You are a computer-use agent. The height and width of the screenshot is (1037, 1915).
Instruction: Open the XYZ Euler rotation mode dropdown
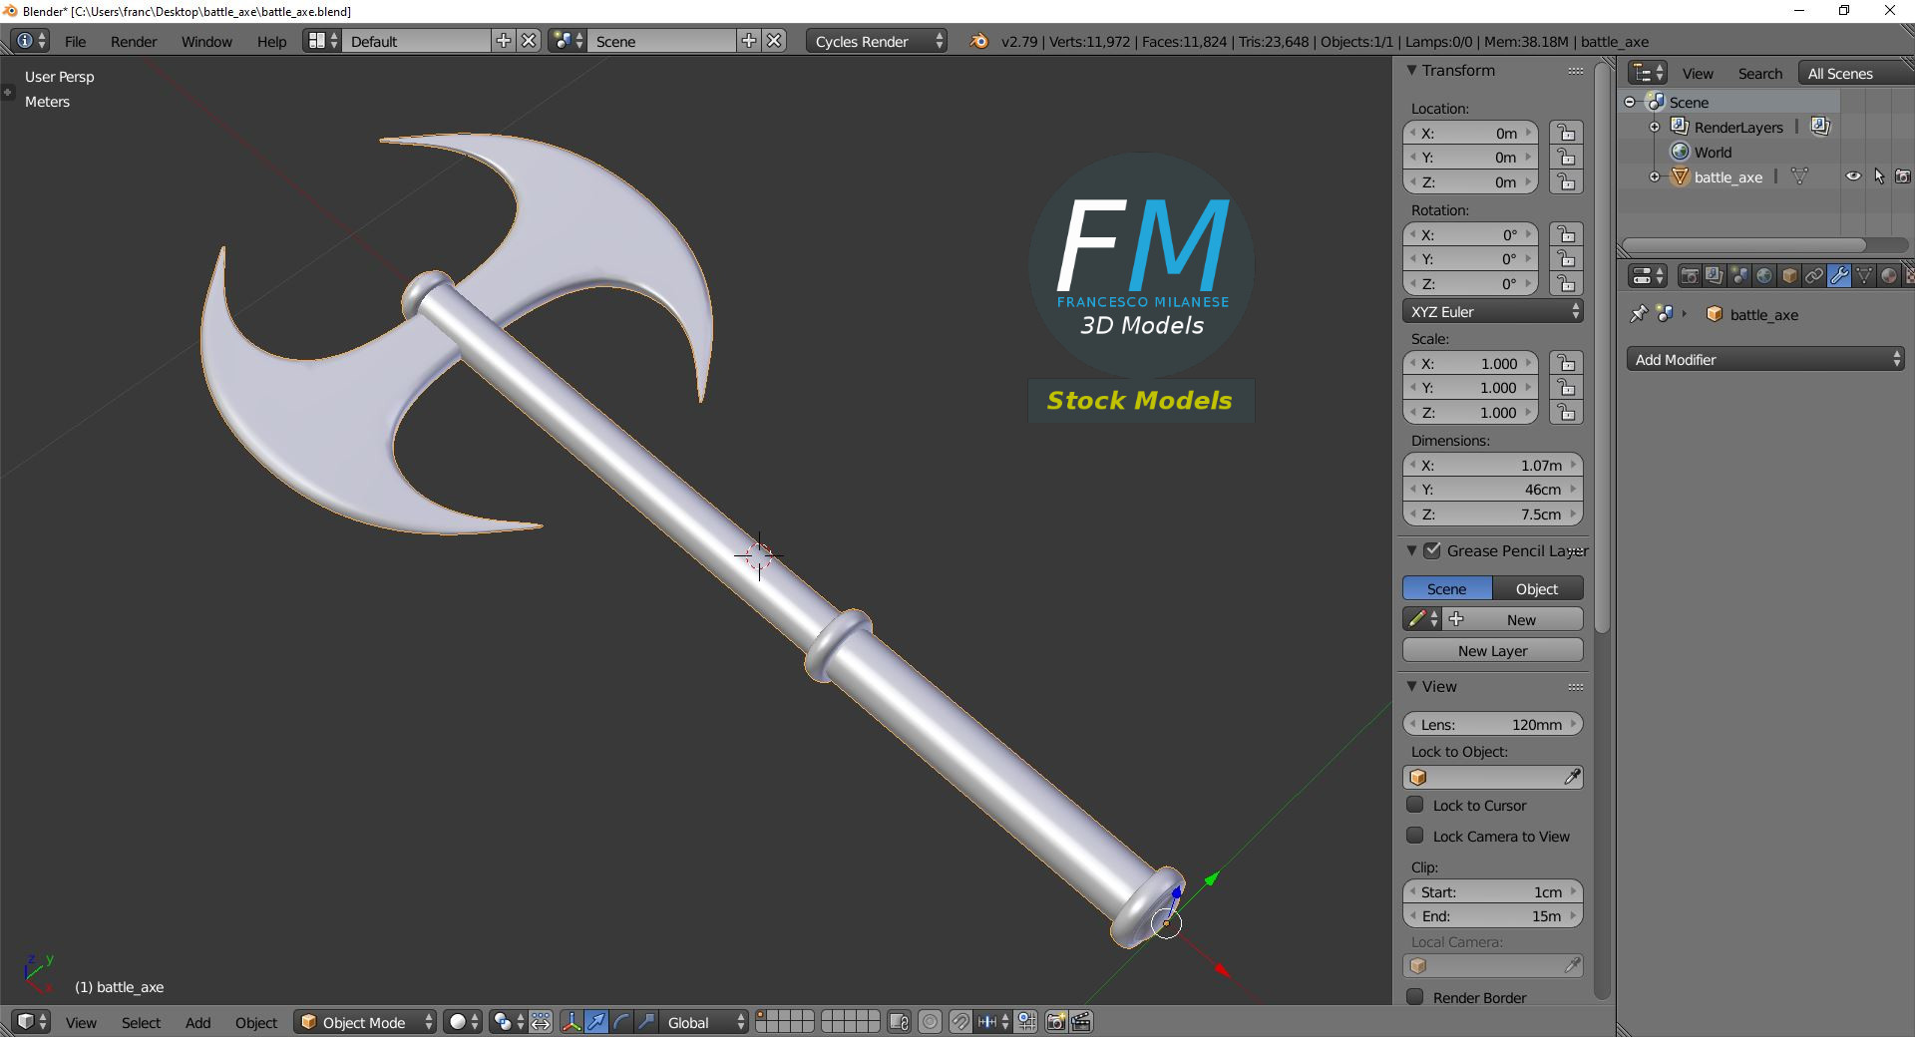(1493, 312)
